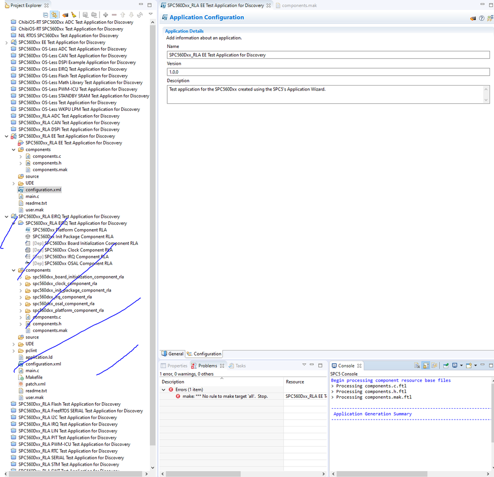
Task: Click Open Console icon
Action: pos(469,365)
